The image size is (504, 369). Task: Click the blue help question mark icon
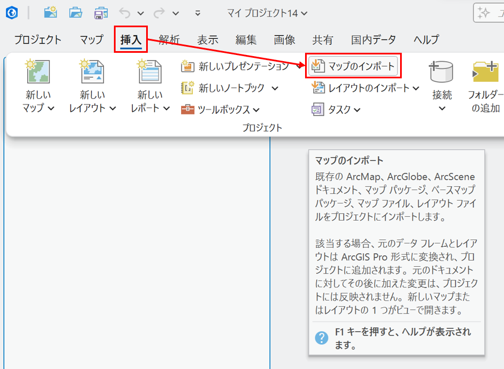pyautogui.click(x=321, y=338)
